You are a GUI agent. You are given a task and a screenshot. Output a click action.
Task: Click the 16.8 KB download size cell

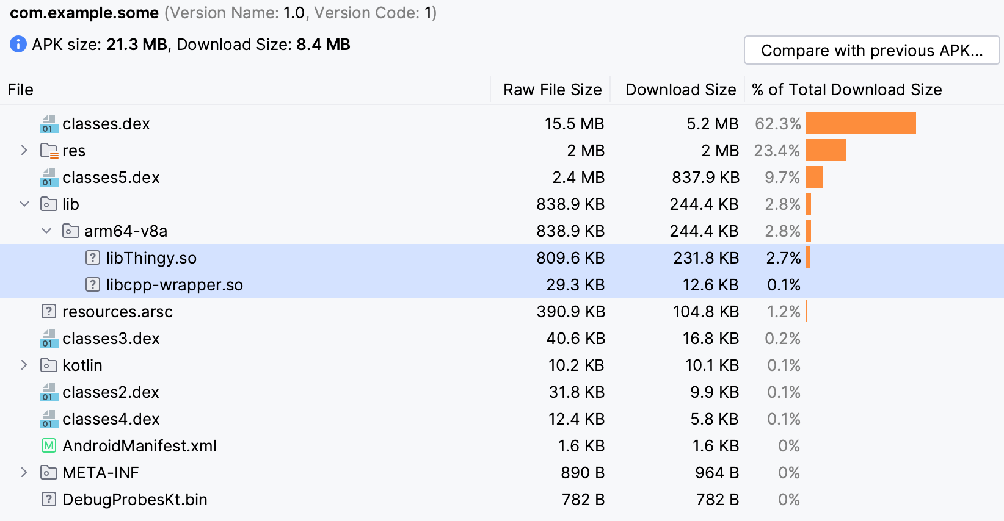coord(711,339)
